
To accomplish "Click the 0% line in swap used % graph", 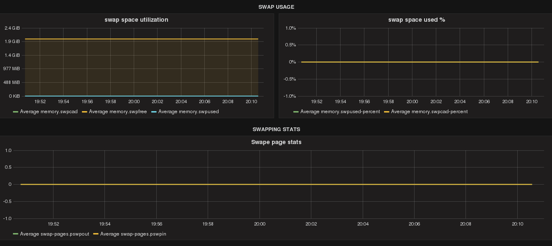I will click(x=420, y=62).
